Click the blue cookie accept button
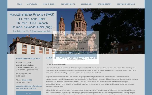Image resolution: width=152 pixels, height=95 pixels. tap(76, 54)
